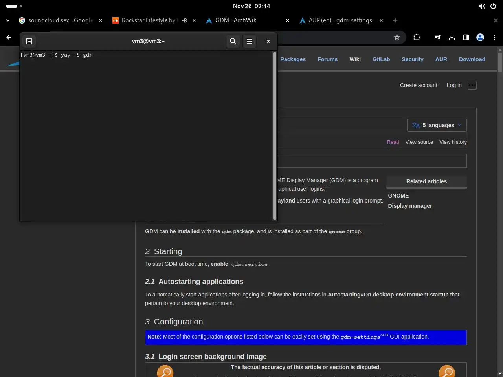Screen dimensions: 503x377
Task: Open a new browser tab
Action: point(395,20)
